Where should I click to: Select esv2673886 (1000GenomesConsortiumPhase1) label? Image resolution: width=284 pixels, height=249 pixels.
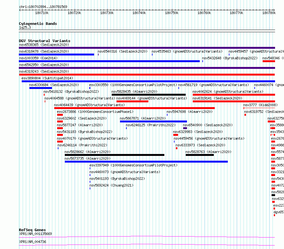tap(95, 112)
